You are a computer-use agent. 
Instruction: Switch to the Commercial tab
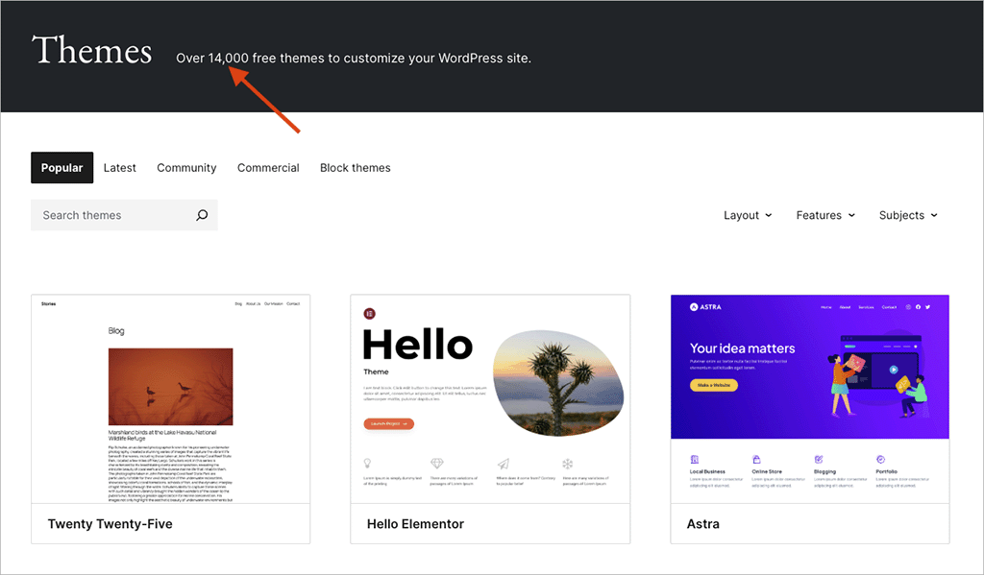point(268,167)
